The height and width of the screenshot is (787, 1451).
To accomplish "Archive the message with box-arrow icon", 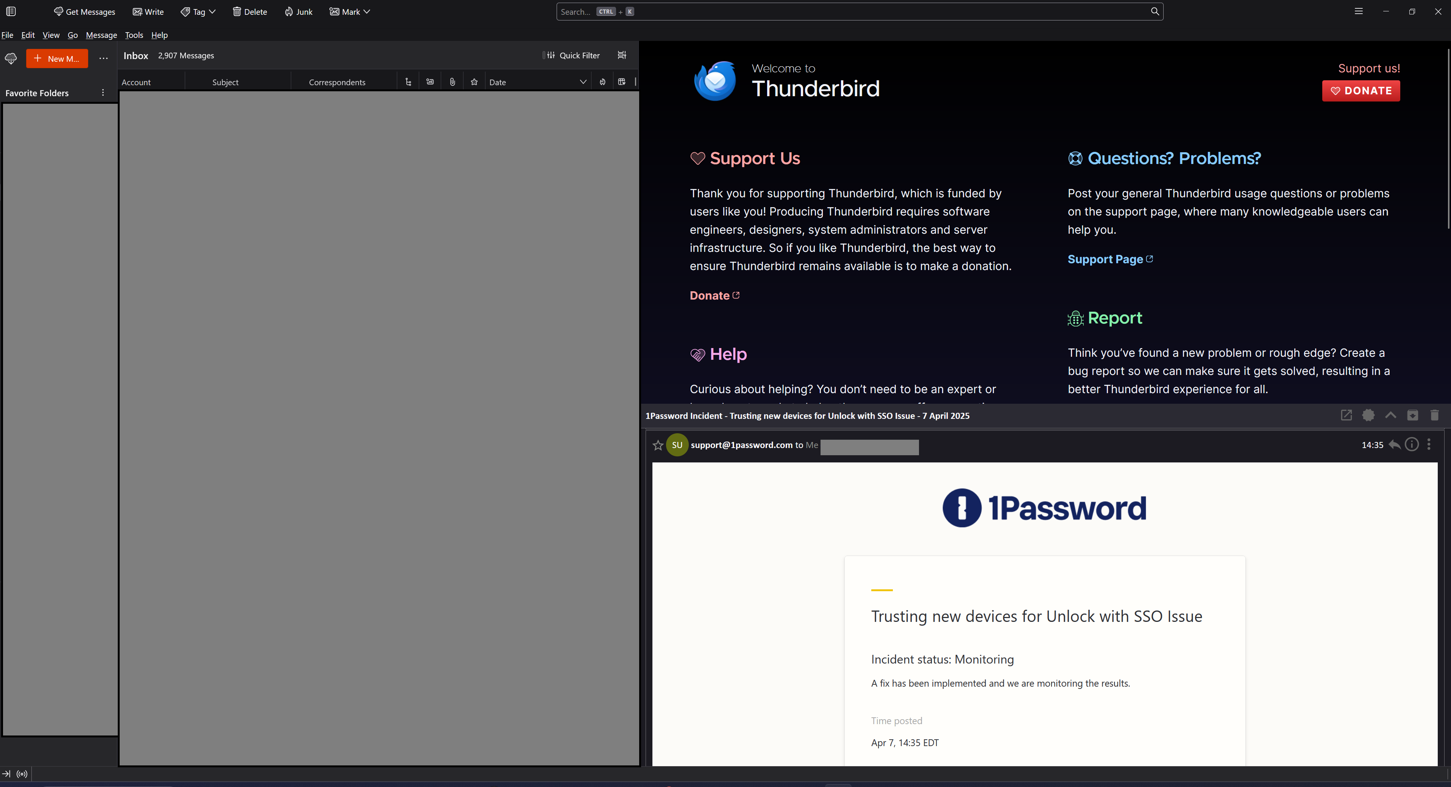I will [1413, 415].
